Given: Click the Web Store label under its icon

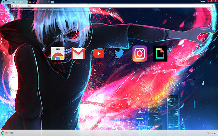Looking at the screenshot, I should [58, 63].
